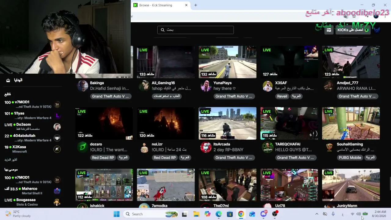Screen dimensions: 391x220
Task: Open Wi-Fi network settings in the tray
Action: tap(353, 214)
